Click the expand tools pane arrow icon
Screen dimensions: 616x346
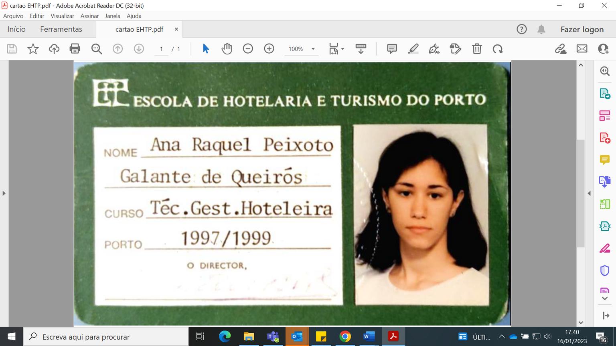pyautogui.click(x=606, y=316)
